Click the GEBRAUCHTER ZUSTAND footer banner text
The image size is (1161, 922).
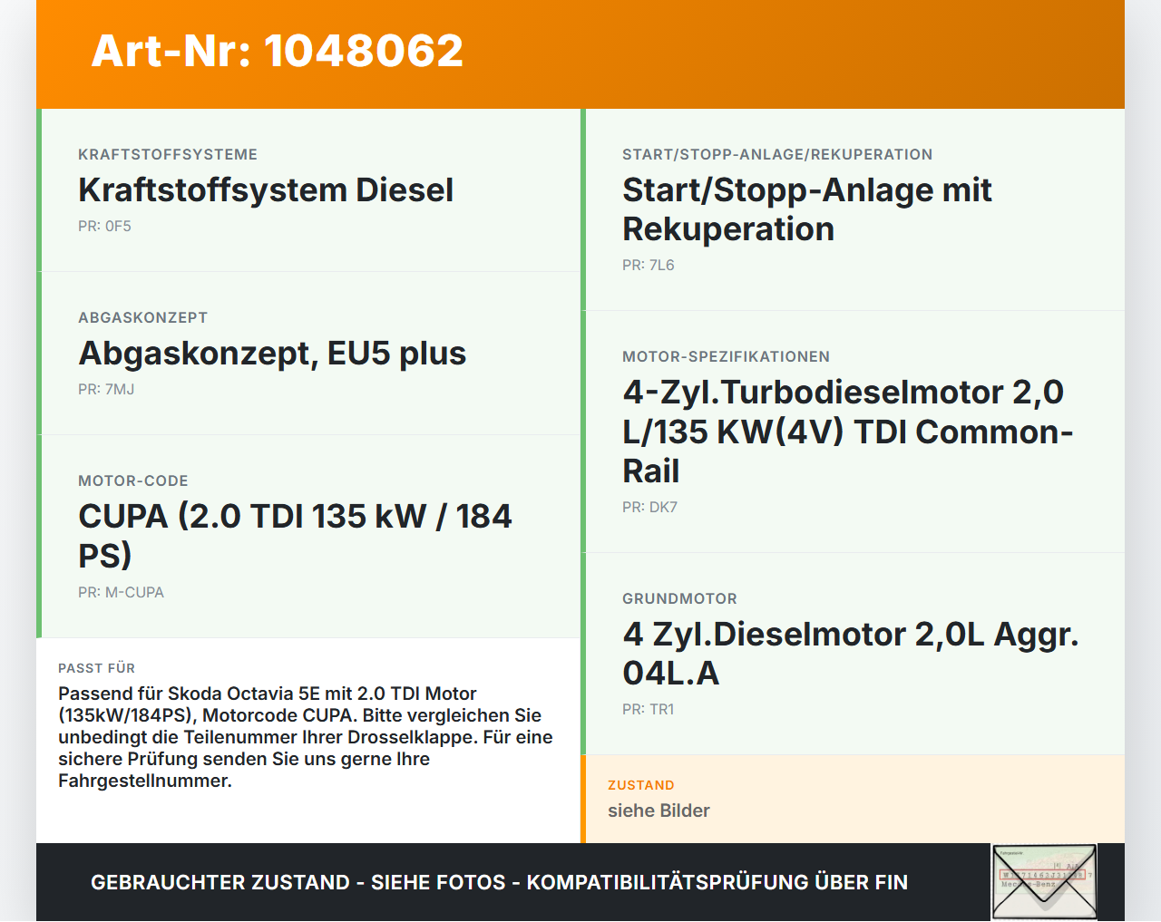[x=499, y=882]
